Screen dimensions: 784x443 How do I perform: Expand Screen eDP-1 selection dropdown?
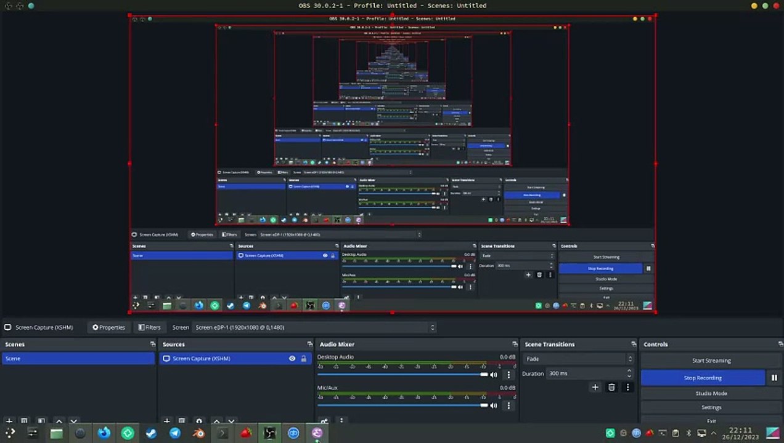point(314,327)
